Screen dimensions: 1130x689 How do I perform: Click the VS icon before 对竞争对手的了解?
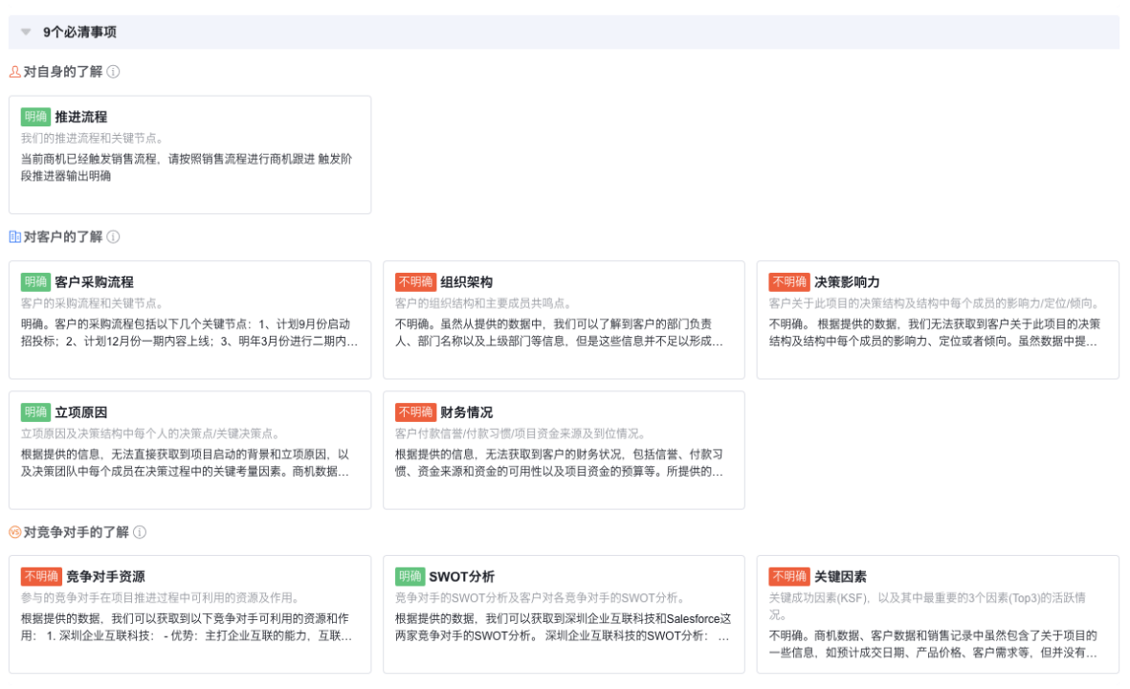pyautogui.click(x=14, y=532)
